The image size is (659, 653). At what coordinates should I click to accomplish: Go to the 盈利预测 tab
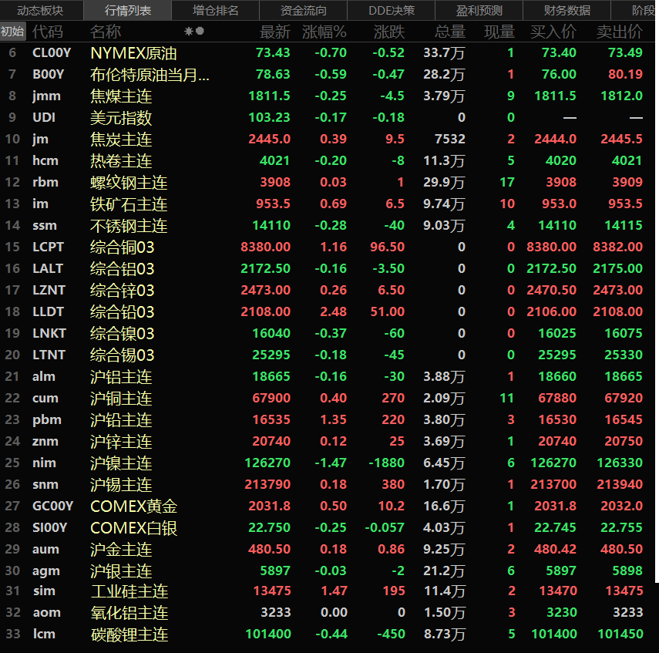(479, 11)
